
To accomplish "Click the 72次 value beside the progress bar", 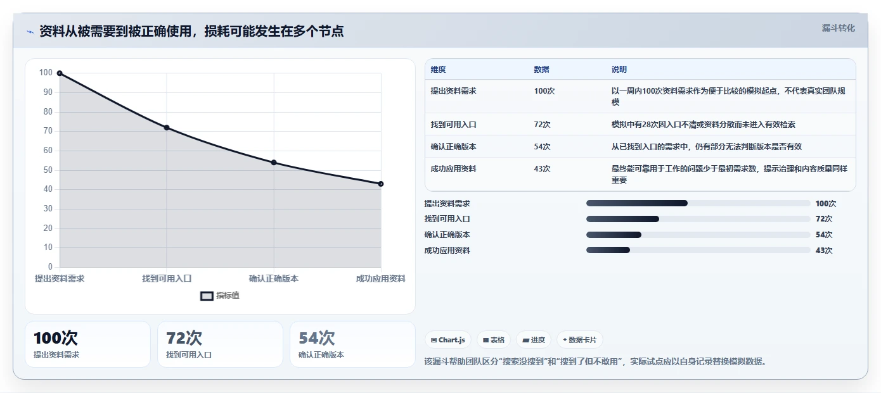I will tap(824, 219).
